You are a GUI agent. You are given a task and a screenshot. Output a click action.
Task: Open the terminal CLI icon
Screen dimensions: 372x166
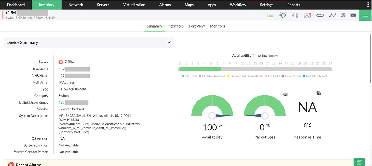click(x=353, y=15)
